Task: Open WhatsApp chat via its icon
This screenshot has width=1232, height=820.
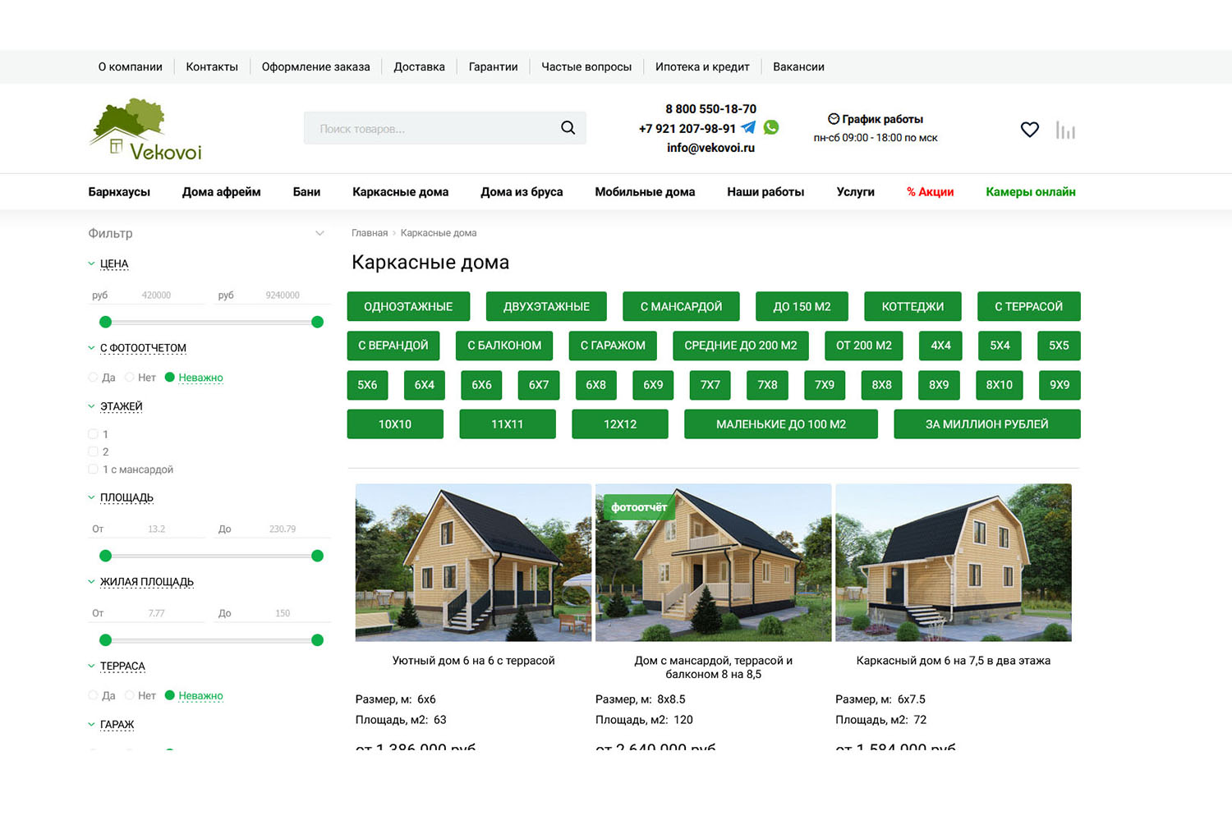Action: click(771, 127)
